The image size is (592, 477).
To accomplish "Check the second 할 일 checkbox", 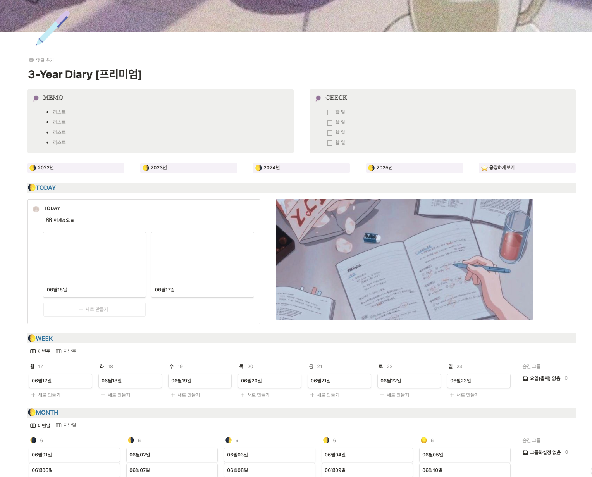I will point(330,122).
